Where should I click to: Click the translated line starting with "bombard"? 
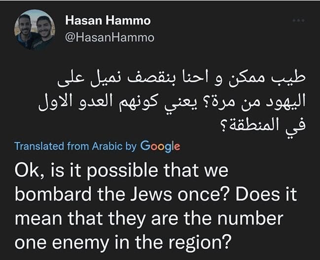[x=155, y=194]
